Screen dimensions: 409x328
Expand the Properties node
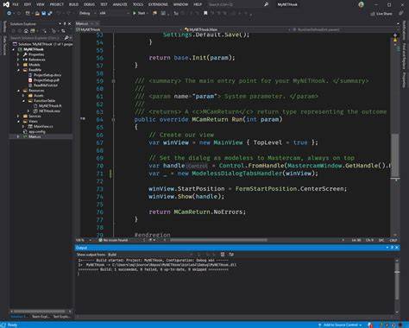click(x=19, y=54)
